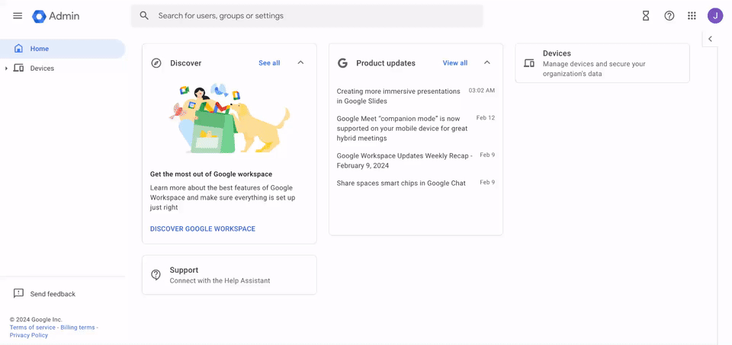This screenshot has width=732, height=345.
Task: Open immersive presentations in Google Slides update
Action: tap(398, 96)
